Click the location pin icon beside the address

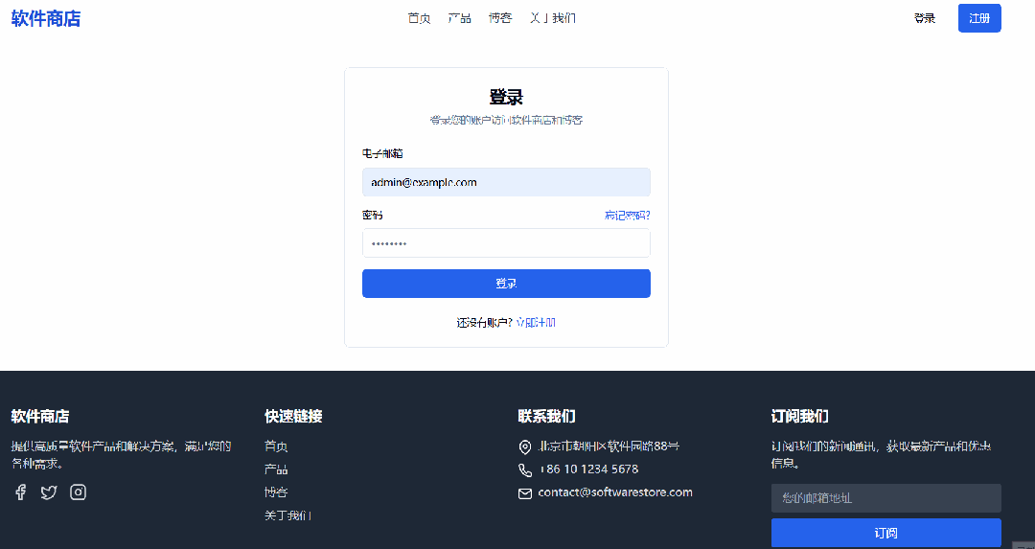(x=525, y=447)
